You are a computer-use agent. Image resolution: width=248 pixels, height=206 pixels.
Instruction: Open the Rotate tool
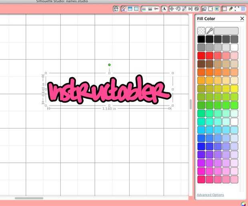(x=178, y=9)
